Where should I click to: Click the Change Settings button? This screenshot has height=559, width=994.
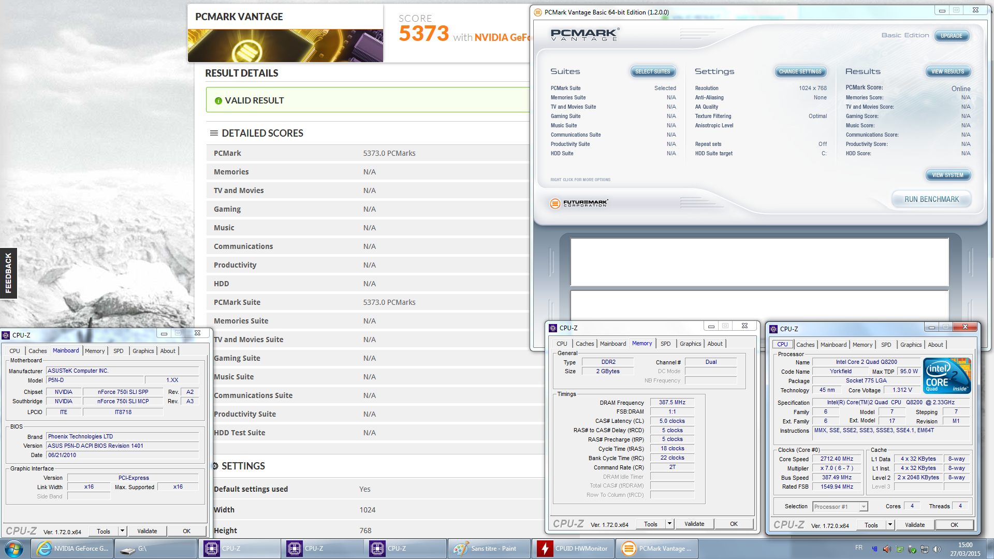click(800, 71)
